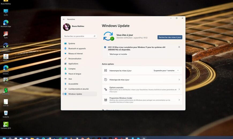Expand Options avancées section
233x139 pixels.
(x=142, y=89)
